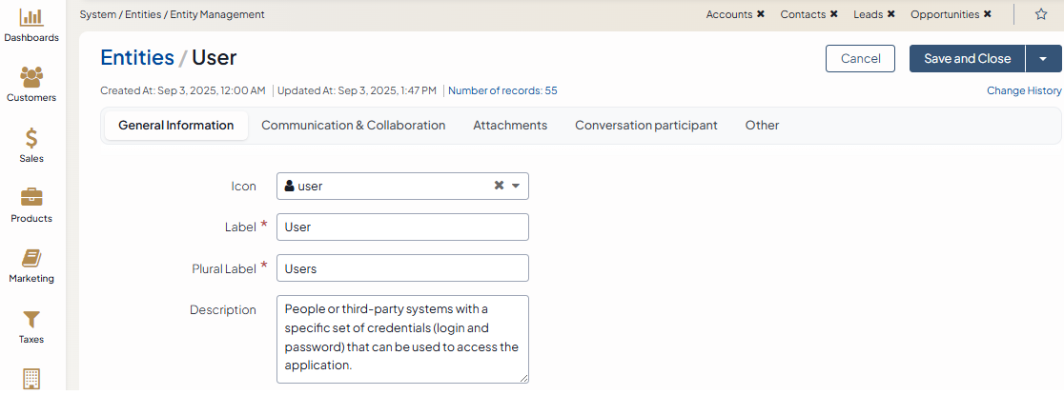Remove the Leads pinned shortcut

pyautogui.click(x=890, y=14)
